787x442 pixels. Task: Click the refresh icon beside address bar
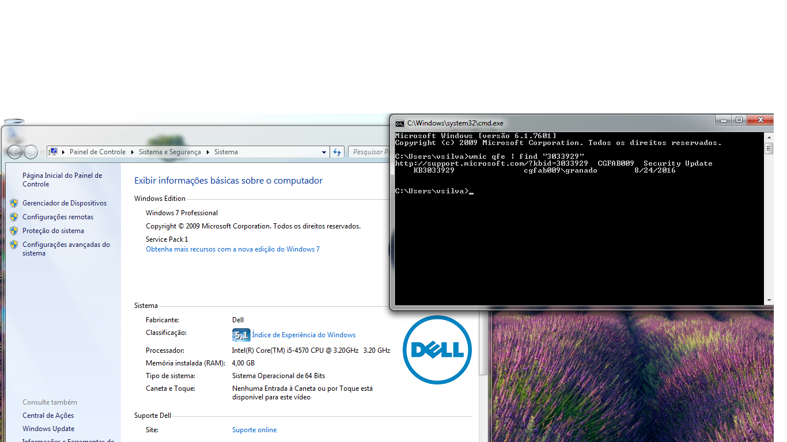click(x=337, y=152)
